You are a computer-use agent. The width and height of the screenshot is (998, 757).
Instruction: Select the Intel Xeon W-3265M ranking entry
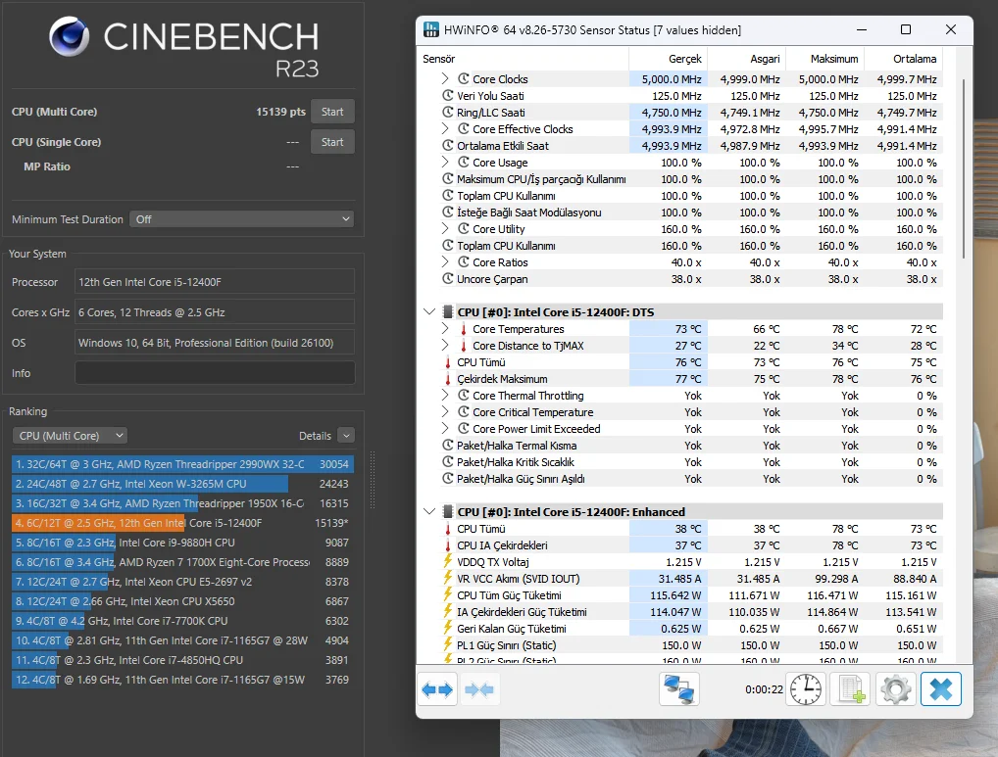pyautogui.click(x=182, y=484)
